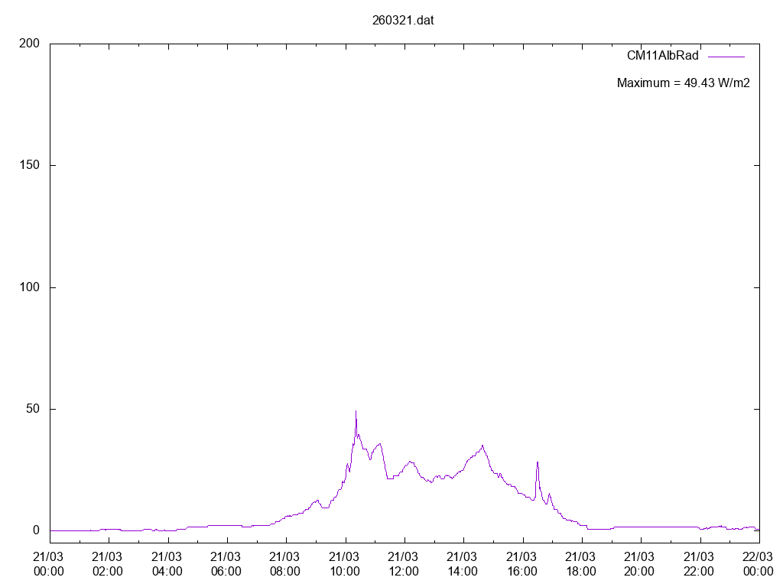Select the 150 y-axis tick label
Screen dimensions: 783x587
click(29, 166)
